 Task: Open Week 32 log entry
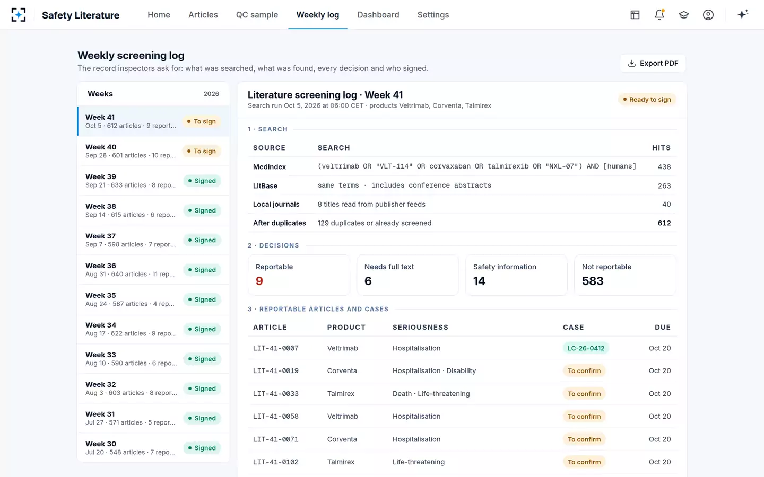point(154,388)
